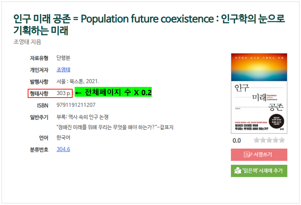301x205 pixels.
Task: Select the second rating star
Action: (263, 140)
